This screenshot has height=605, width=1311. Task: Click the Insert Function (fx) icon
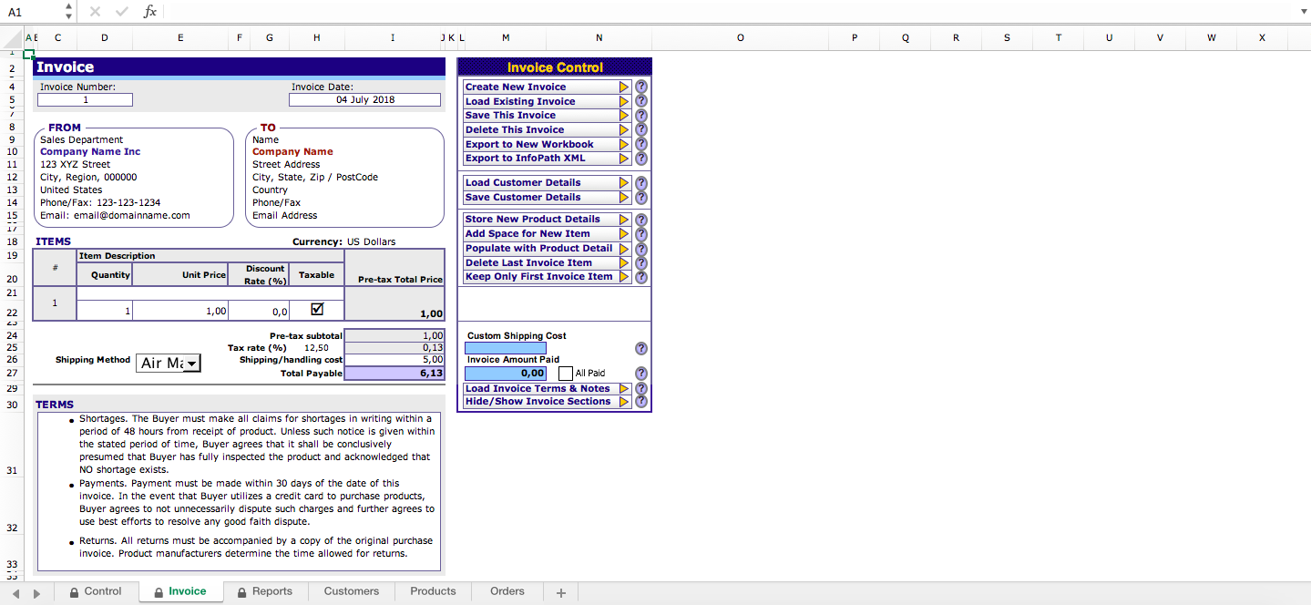[150, 12]
